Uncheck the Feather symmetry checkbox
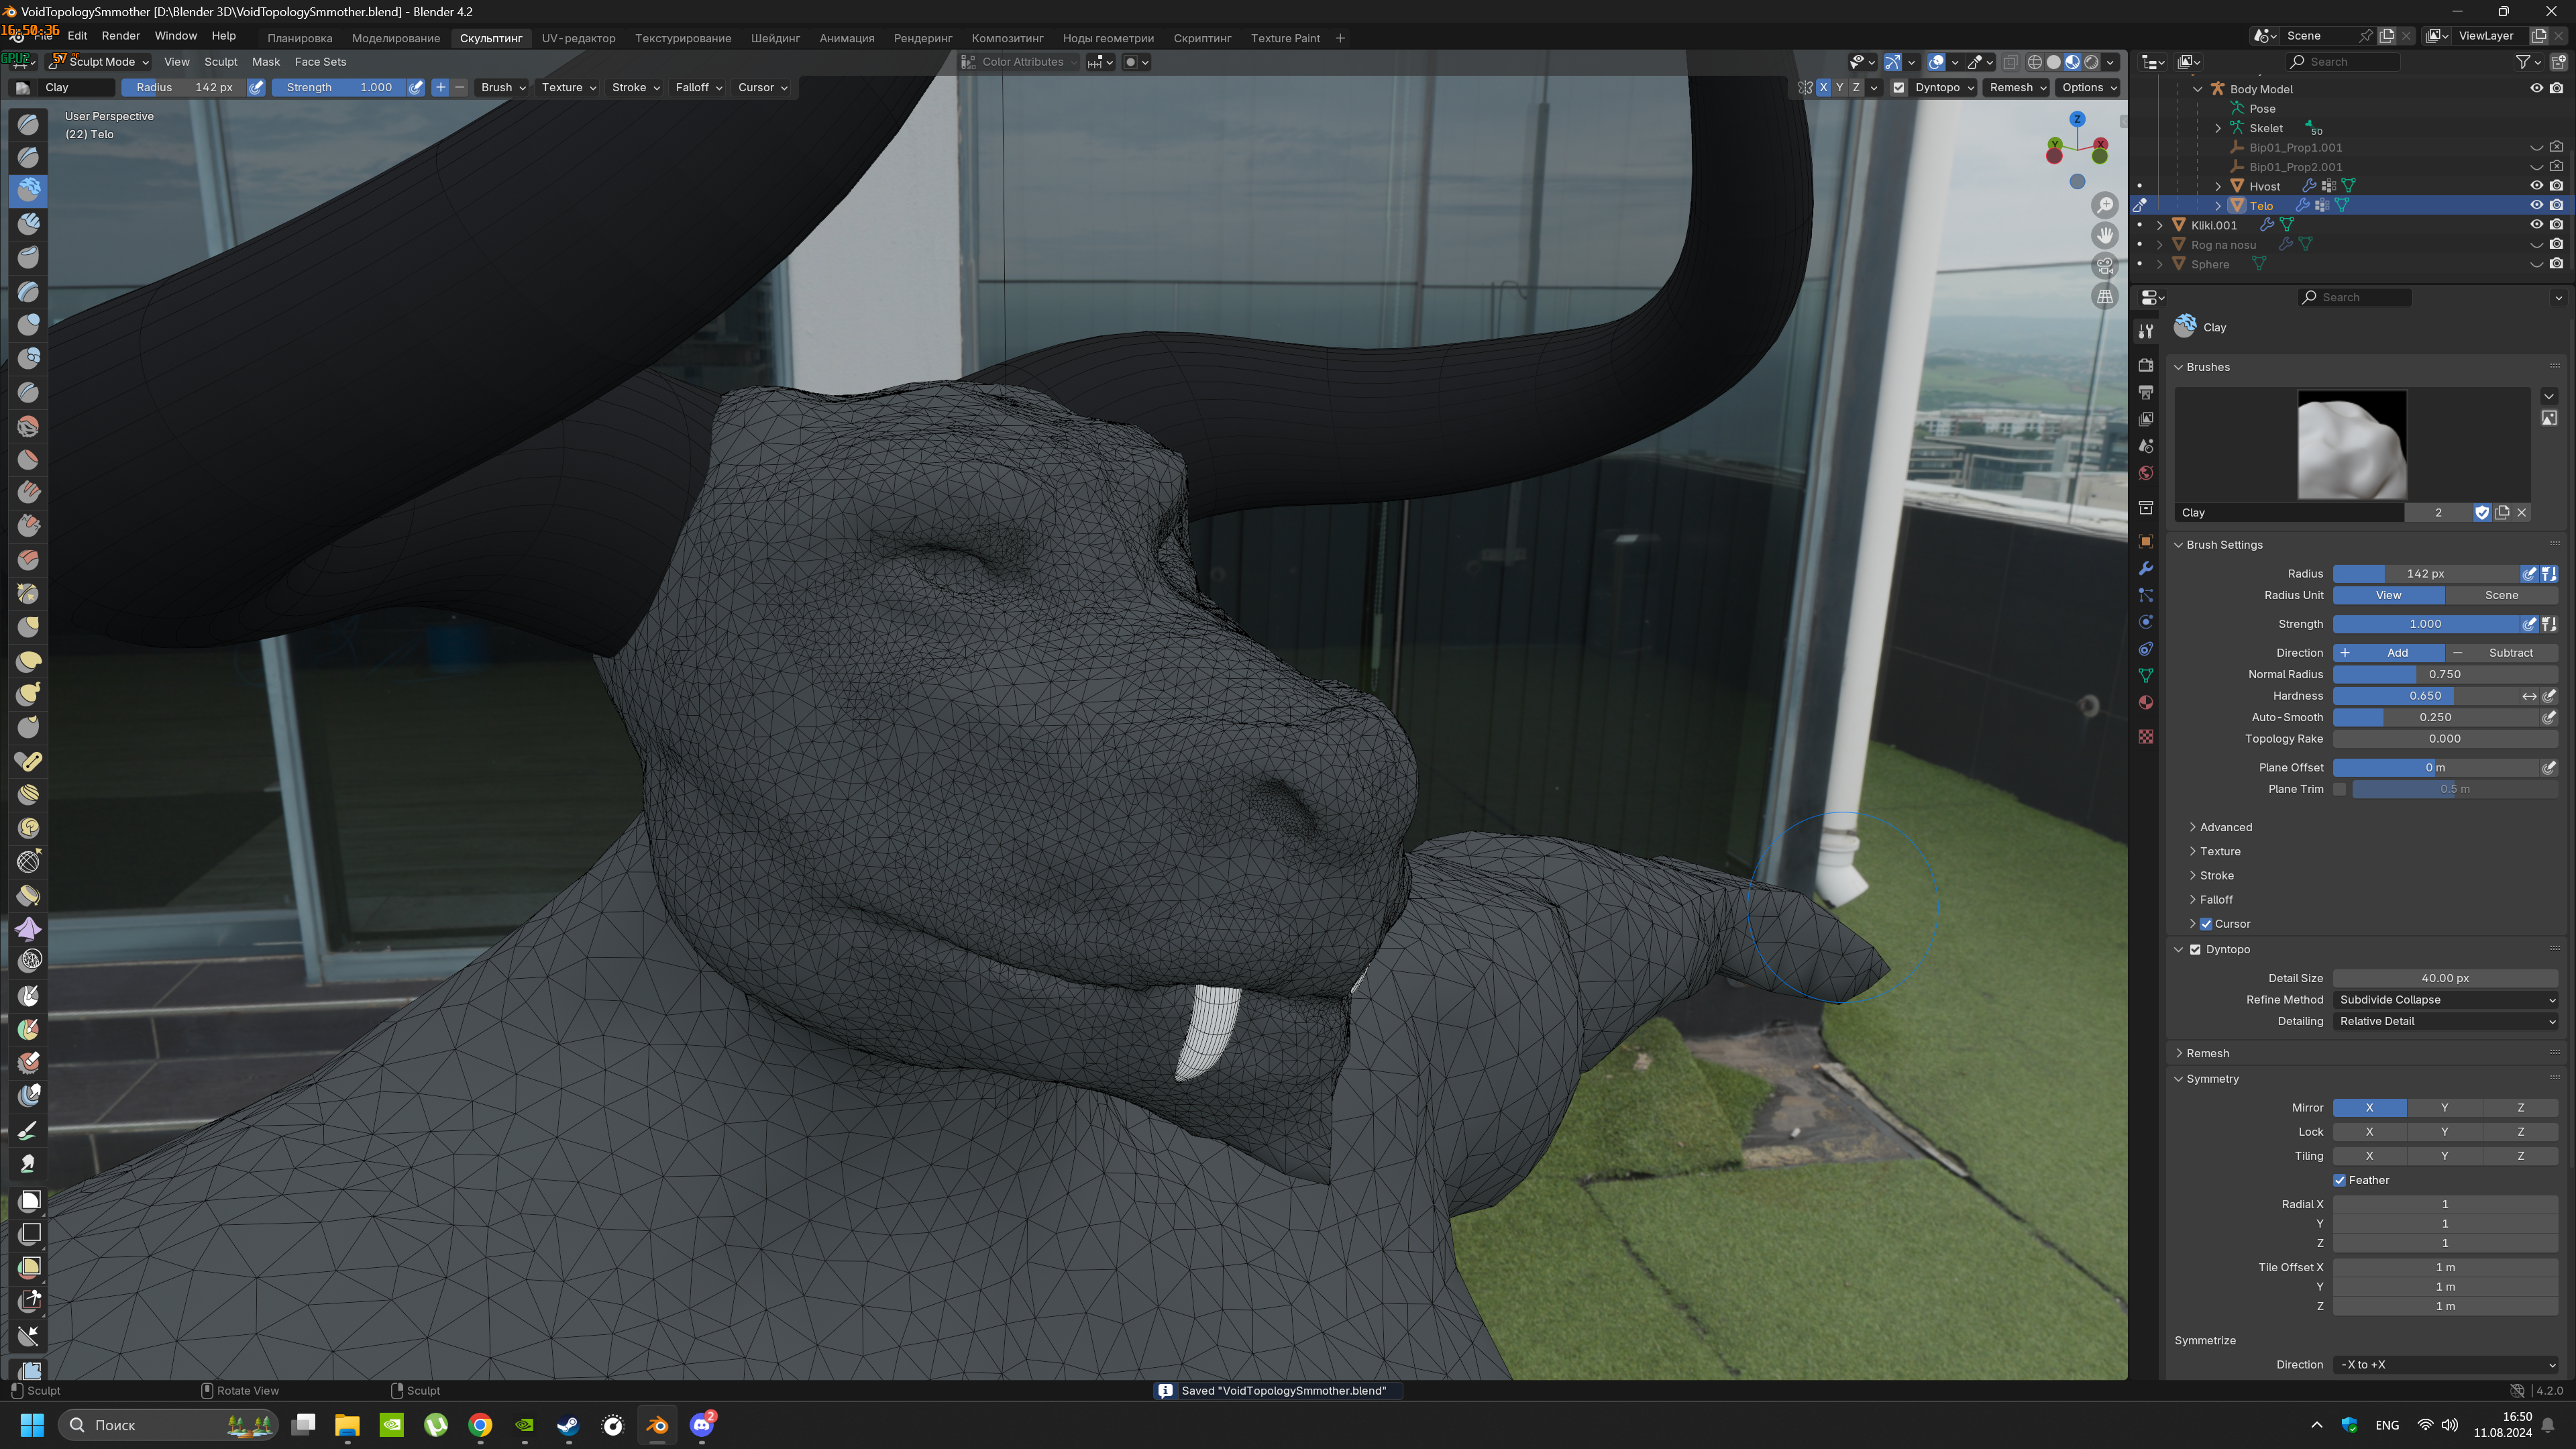 pos(2340,1180)
